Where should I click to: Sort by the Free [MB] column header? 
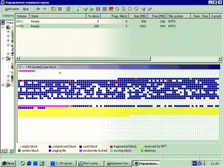157,16
